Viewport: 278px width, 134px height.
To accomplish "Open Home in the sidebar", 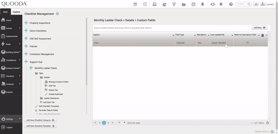I will 11,20.
